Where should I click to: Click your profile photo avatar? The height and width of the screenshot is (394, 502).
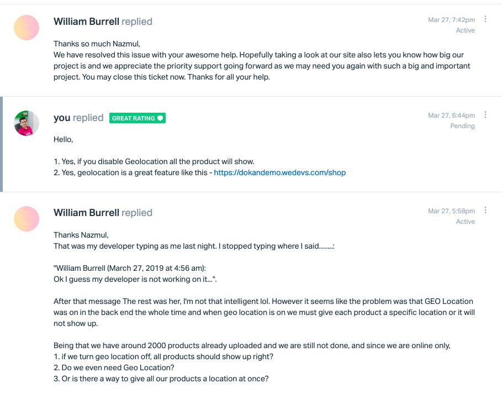tap(27, 123)
